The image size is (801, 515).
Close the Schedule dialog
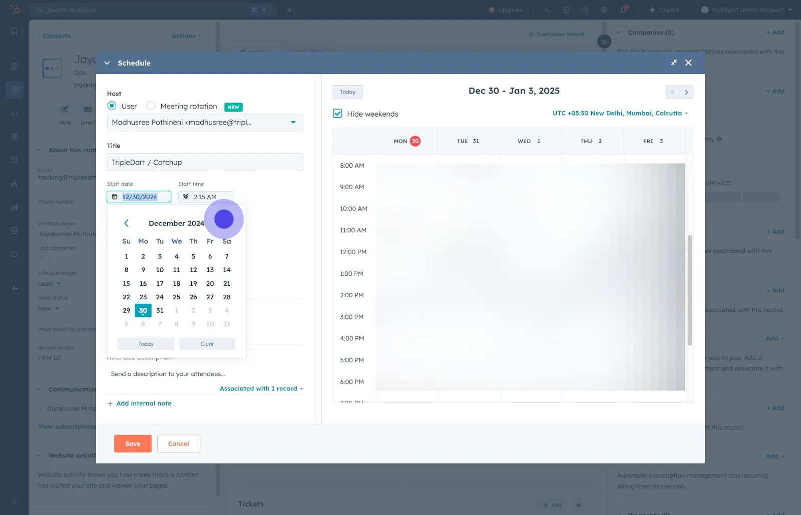[x=688, y=63]
